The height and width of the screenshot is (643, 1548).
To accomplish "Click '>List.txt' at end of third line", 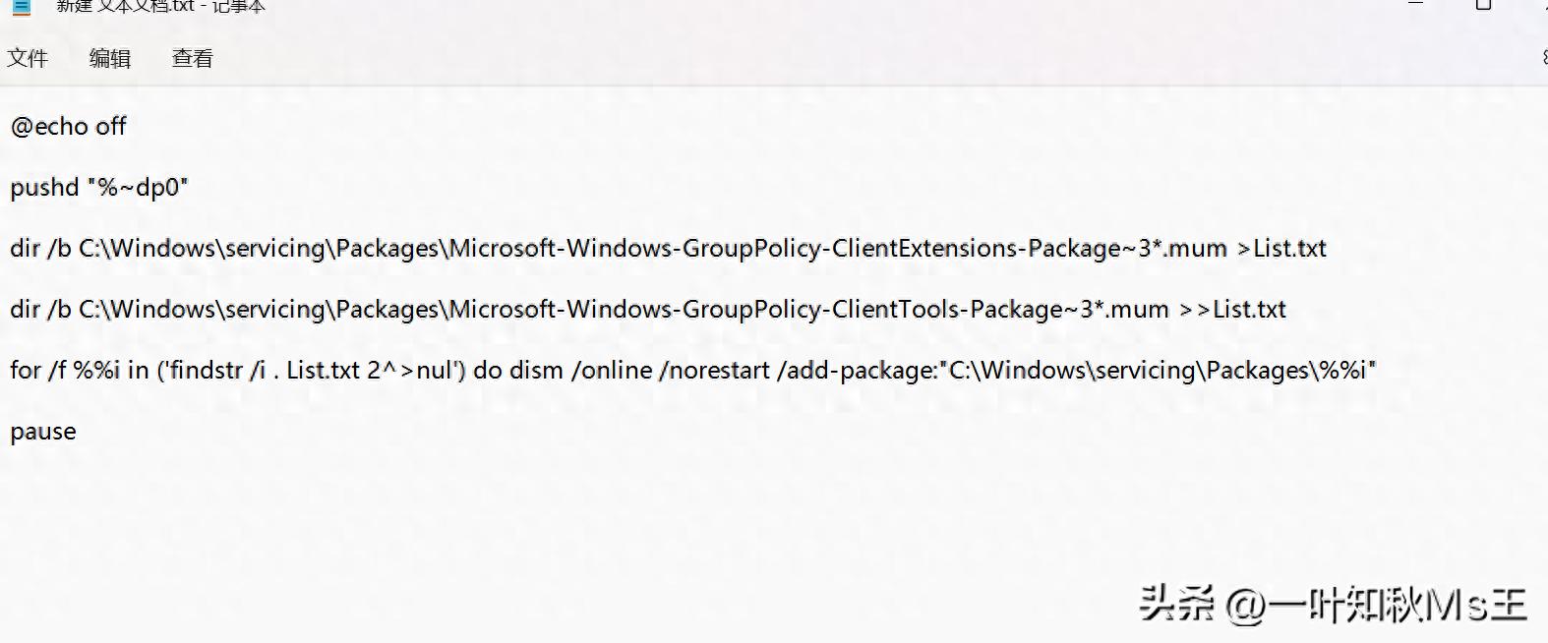I will coord(1281,249).
